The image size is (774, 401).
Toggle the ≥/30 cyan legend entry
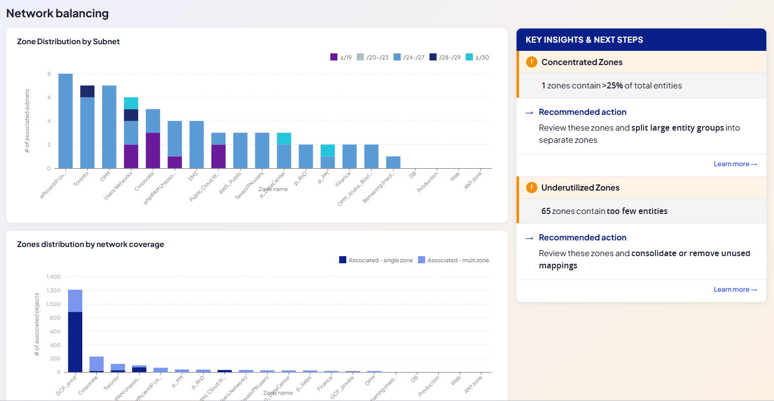pos(477,57)
